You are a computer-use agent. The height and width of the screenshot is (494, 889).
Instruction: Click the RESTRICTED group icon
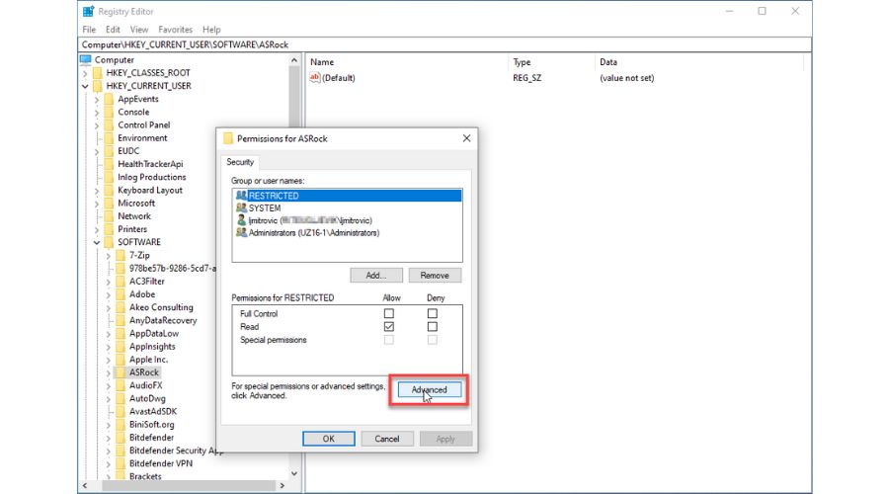[x=242, y=195]
